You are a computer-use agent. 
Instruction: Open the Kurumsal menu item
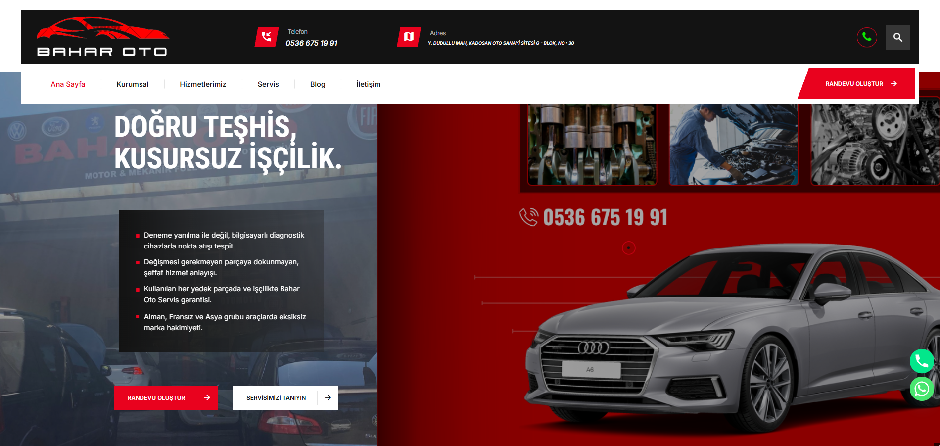coord(133,84)
